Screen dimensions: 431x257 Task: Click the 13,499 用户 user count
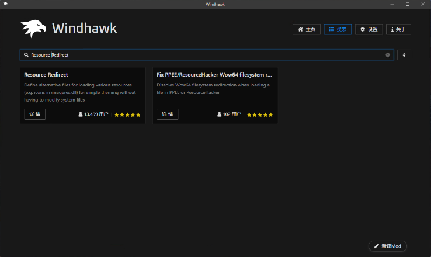(x=93, y=114)
